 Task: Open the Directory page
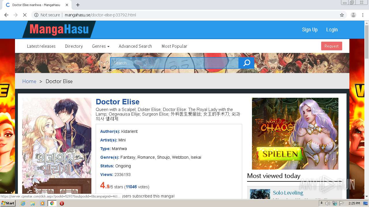tap(74, 46)
